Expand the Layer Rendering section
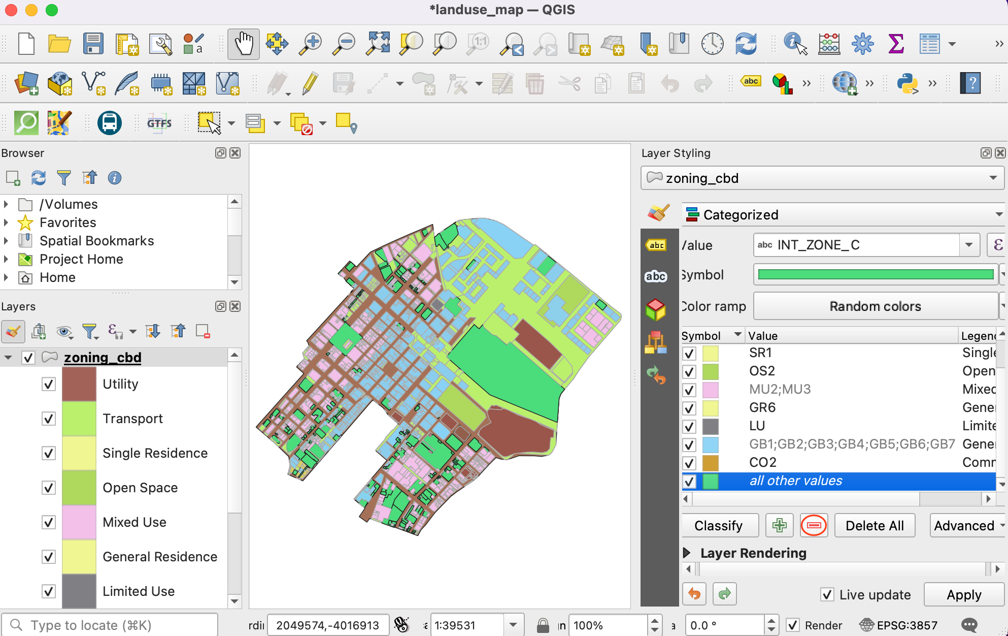This screenshot has width=1008, height=636. pyautogui.click(x=687, y=553)
